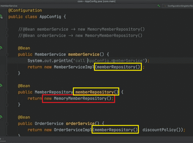
Task: Click the memberService method name in its declaration
Action: tap(84, 55)
